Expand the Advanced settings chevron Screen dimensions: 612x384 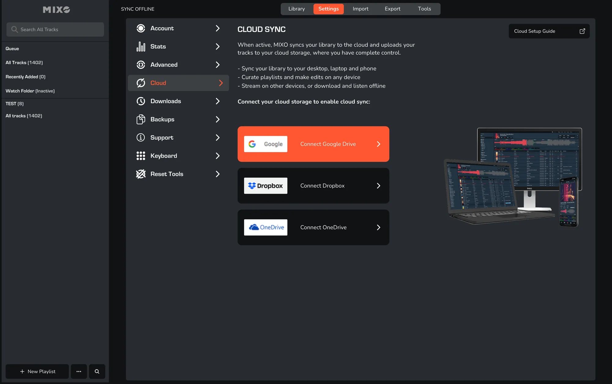tap(218, 65)
